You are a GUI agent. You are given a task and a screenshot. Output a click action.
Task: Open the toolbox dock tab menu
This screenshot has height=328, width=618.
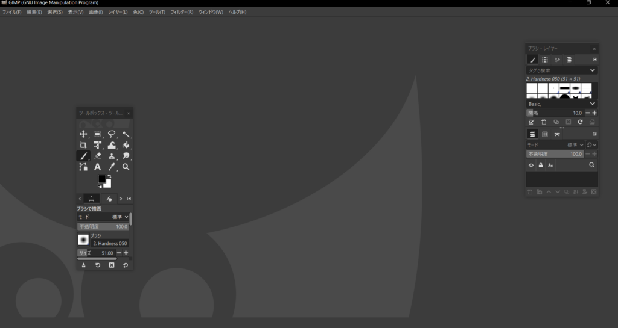point(129,199)
